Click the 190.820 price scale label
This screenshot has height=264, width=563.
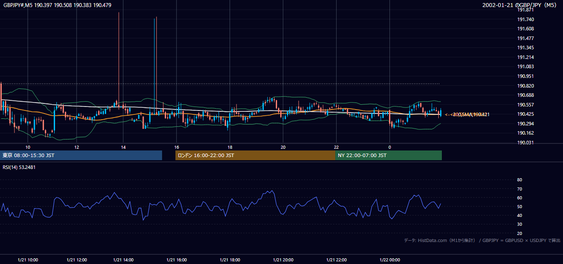click(x=525, y=86)
